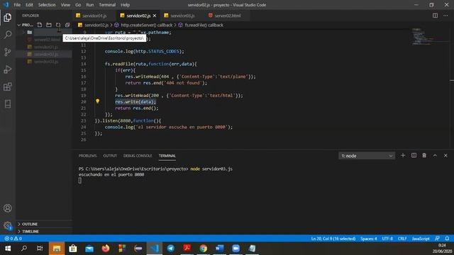Click Spaces: 4 in status bar
This screenshot has height=255, width=454.
click(369, 239)
